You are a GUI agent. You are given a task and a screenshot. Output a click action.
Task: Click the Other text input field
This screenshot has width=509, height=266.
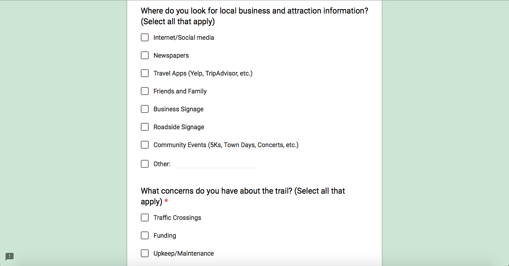pyautogui.click(x=215, y=164)
